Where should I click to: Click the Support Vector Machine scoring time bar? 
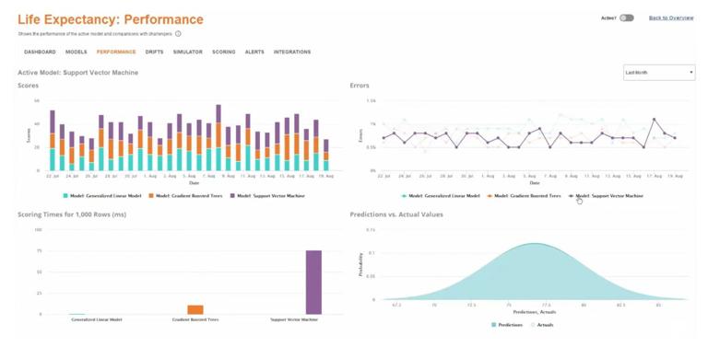313,282
